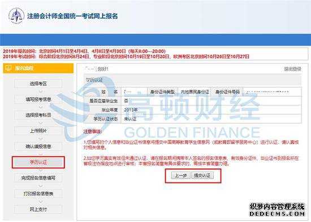Go to the 打印报名信息表 step
311x222 pixels.
point(38,194)
